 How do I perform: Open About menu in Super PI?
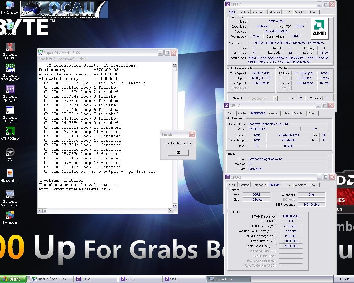pyautogui.click(x=66, y=59)
